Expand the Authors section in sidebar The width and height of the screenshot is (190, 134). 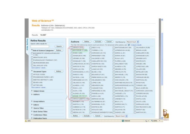(x=32, y=94)
